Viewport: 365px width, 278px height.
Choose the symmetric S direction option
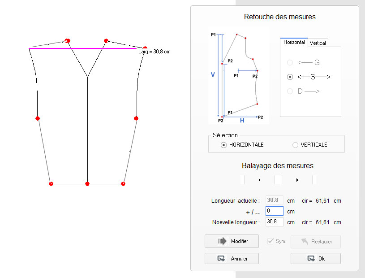(x=290, y=77)
